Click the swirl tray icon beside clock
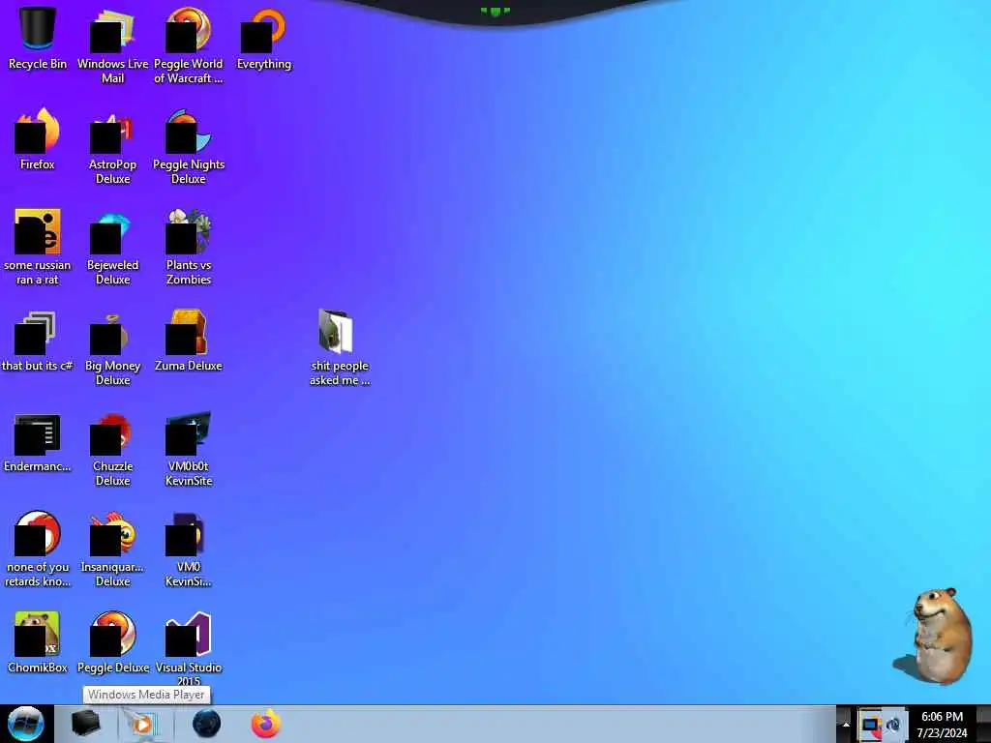Viewport: 991px width, 743px height. [893, 725]
